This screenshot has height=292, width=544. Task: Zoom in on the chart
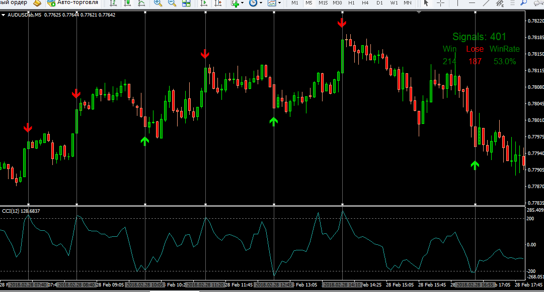(158, 3)
